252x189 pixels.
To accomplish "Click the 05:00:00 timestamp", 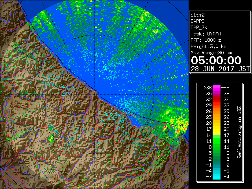I will pos(216,60).
